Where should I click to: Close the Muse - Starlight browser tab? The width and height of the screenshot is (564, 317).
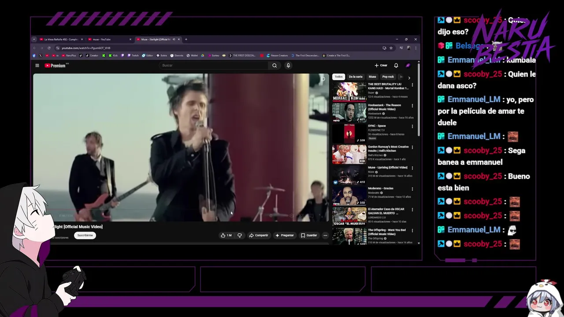point(178,39)
